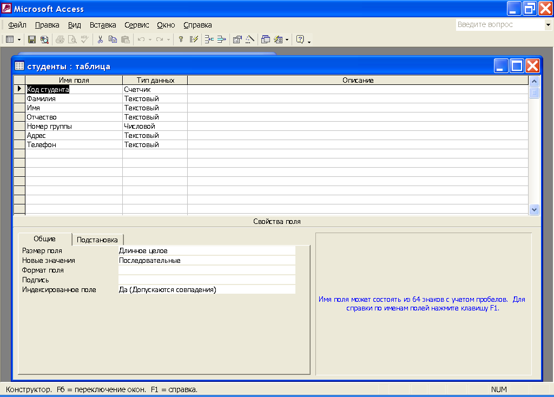Save the table with the floppy disk icon

(32, 39)
